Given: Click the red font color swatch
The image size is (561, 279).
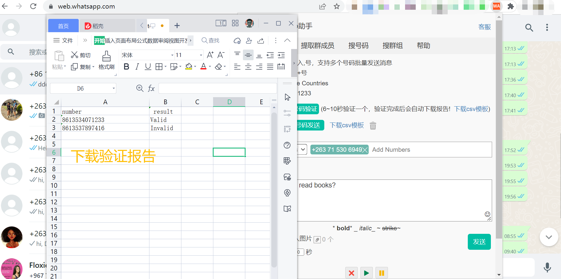Looking at the screenshot, I should pos(203,67).
